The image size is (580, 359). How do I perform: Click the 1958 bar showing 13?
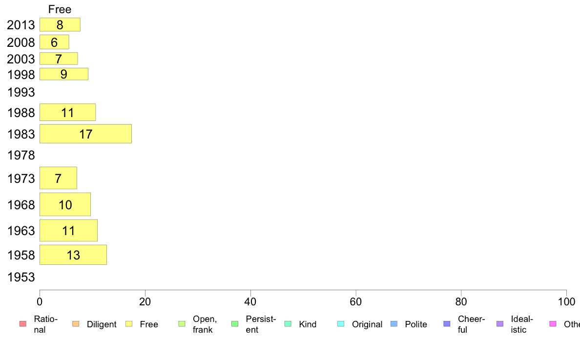tap(73, 255)
